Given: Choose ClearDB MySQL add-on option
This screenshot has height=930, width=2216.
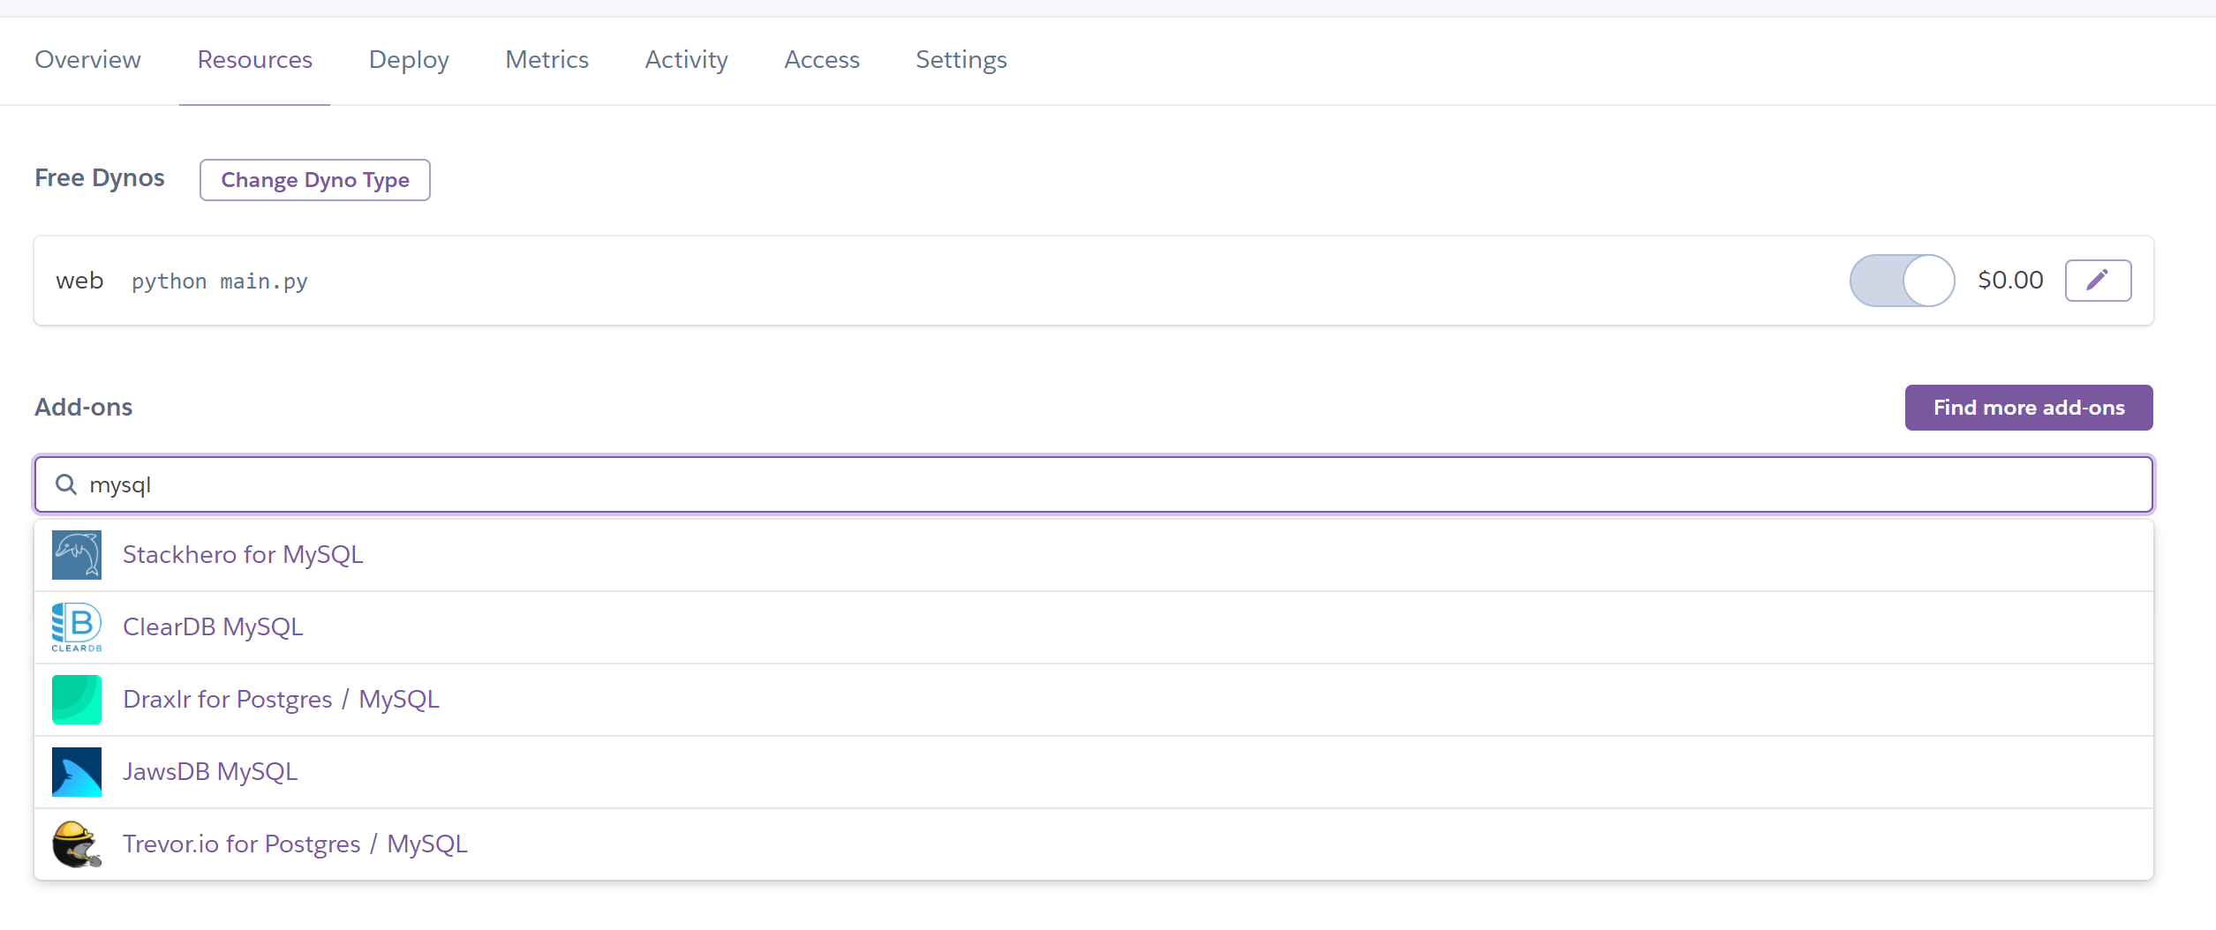Looking at the screenshot, I should pyautogui.click(x=213, y=627).
